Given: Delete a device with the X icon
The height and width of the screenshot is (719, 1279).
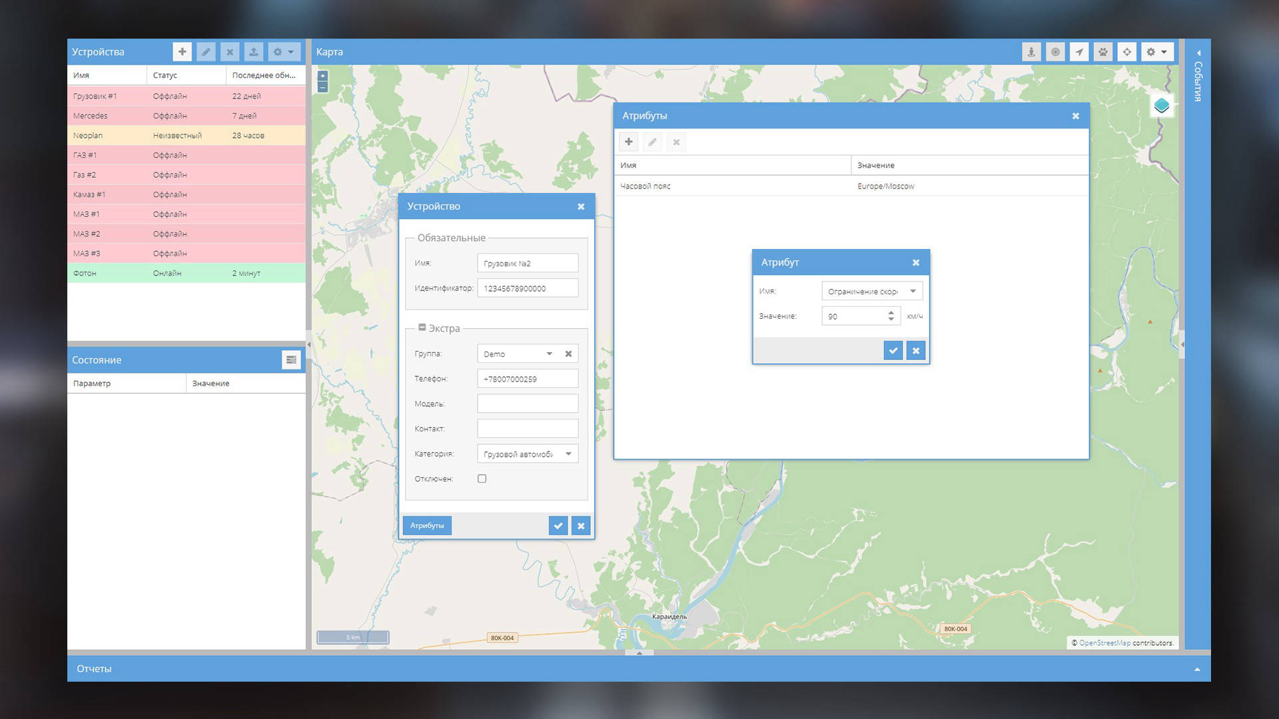Looking at the screenshot, I should (229, 51).
